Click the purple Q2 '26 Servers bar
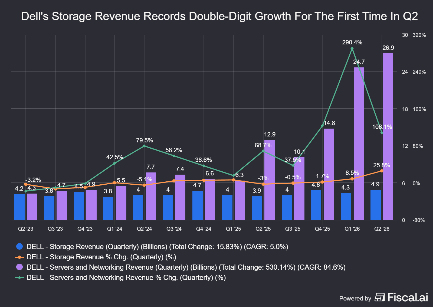This screenshot has height=307, width=433. 388,137
